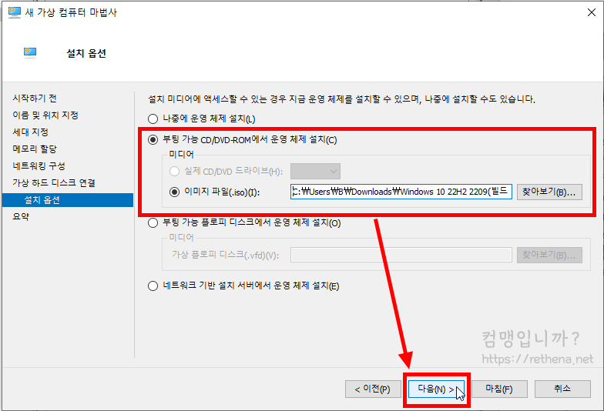Select the highlighted '설치 옵션' wizard step
This screenshot has height=411, width=604.
[68, 200]
